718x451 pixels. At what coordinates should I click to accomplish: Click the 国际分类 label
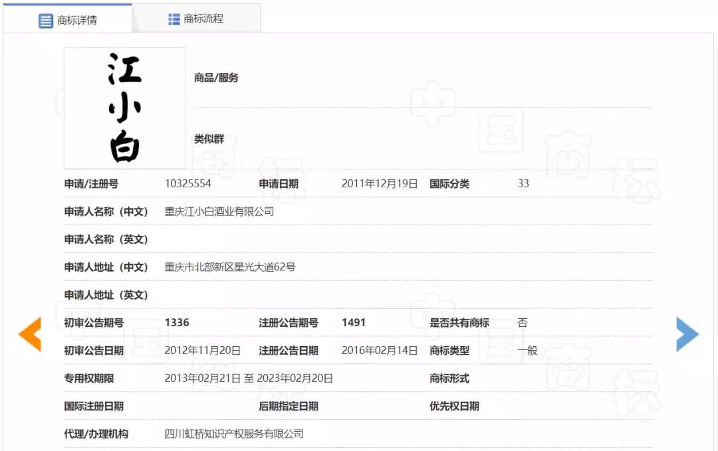449,184
